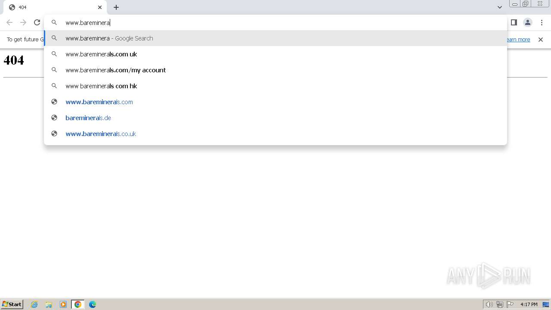Close the 404 tab

(100, 7)
